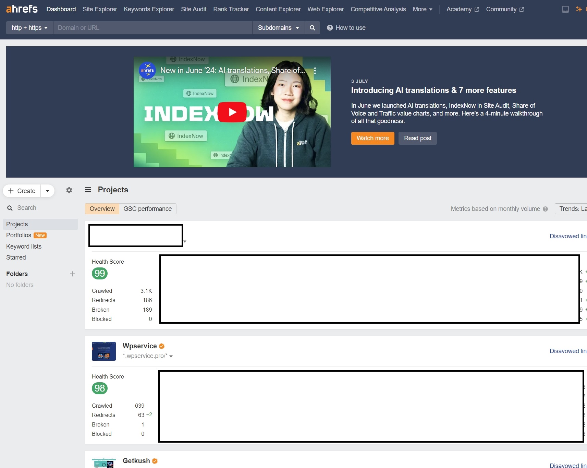587x468 pixels.
Task: Open Wpservice Disavowed links
Action: pyautogui.click(x=568, y=351)
